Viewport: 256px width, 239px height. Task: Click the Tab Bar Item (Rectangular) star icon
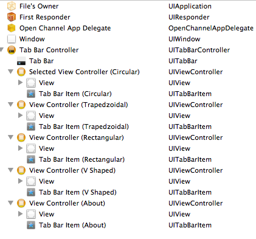pos(31,159)
